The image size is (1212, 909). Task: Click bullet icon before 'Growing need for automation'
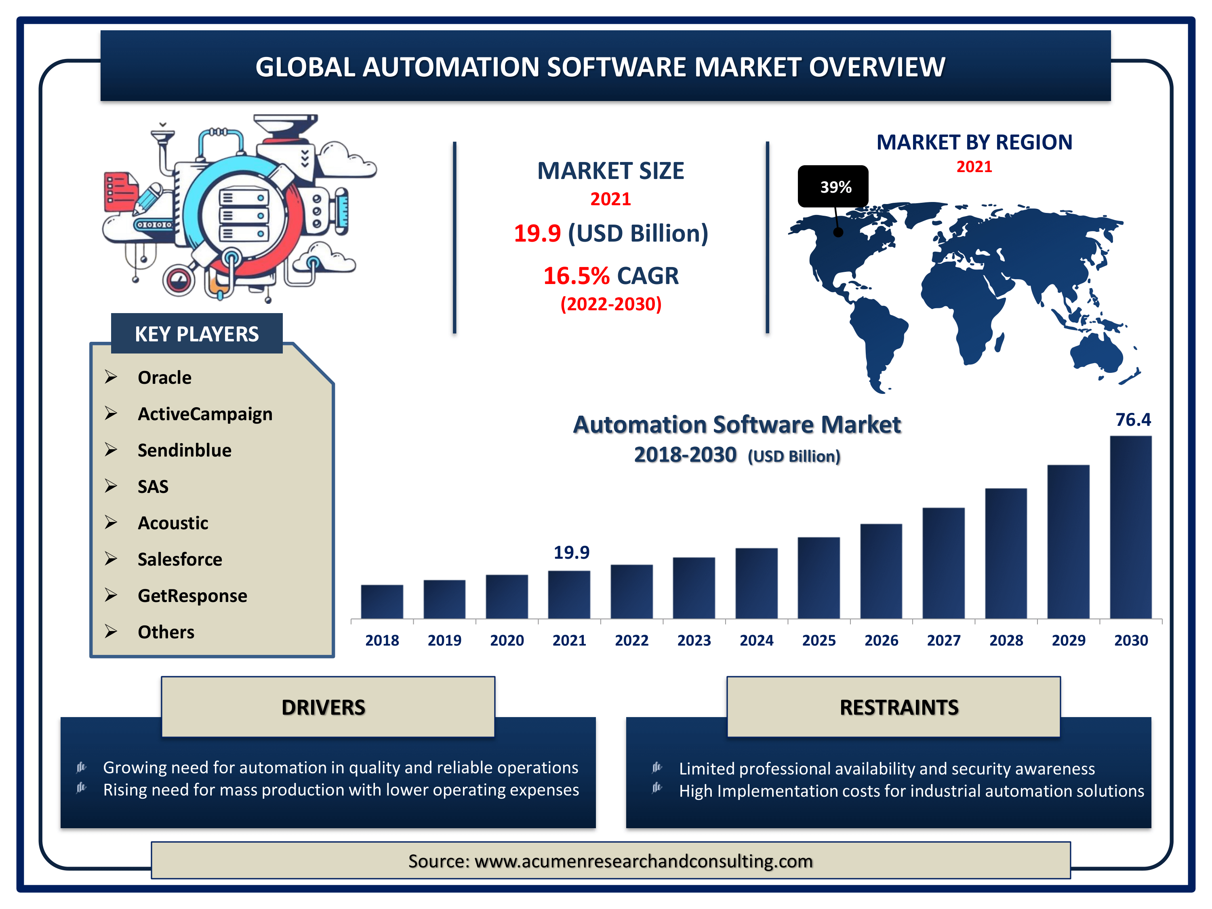coord(82,767)
